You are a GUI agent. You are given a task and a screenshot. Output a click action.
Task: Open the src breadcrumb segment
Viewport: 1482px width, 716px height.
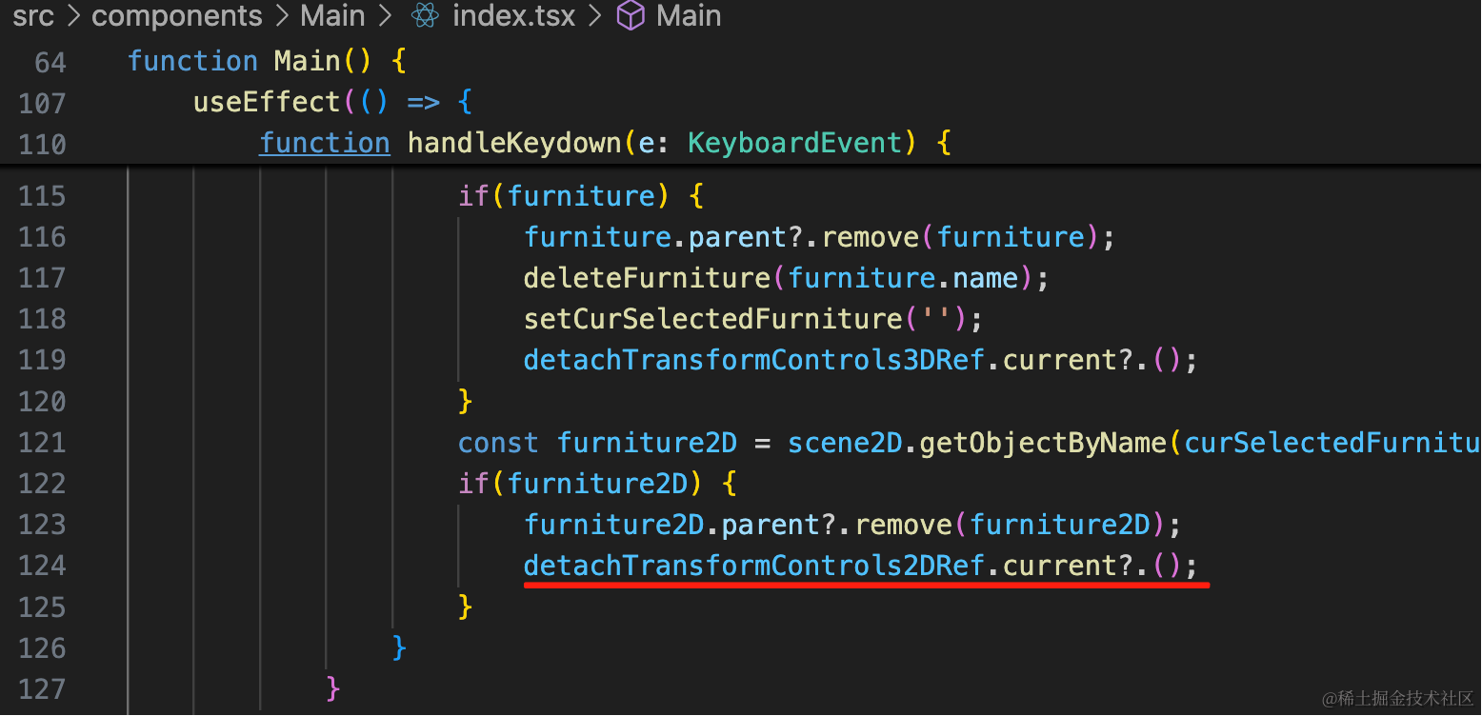(32, 16)
